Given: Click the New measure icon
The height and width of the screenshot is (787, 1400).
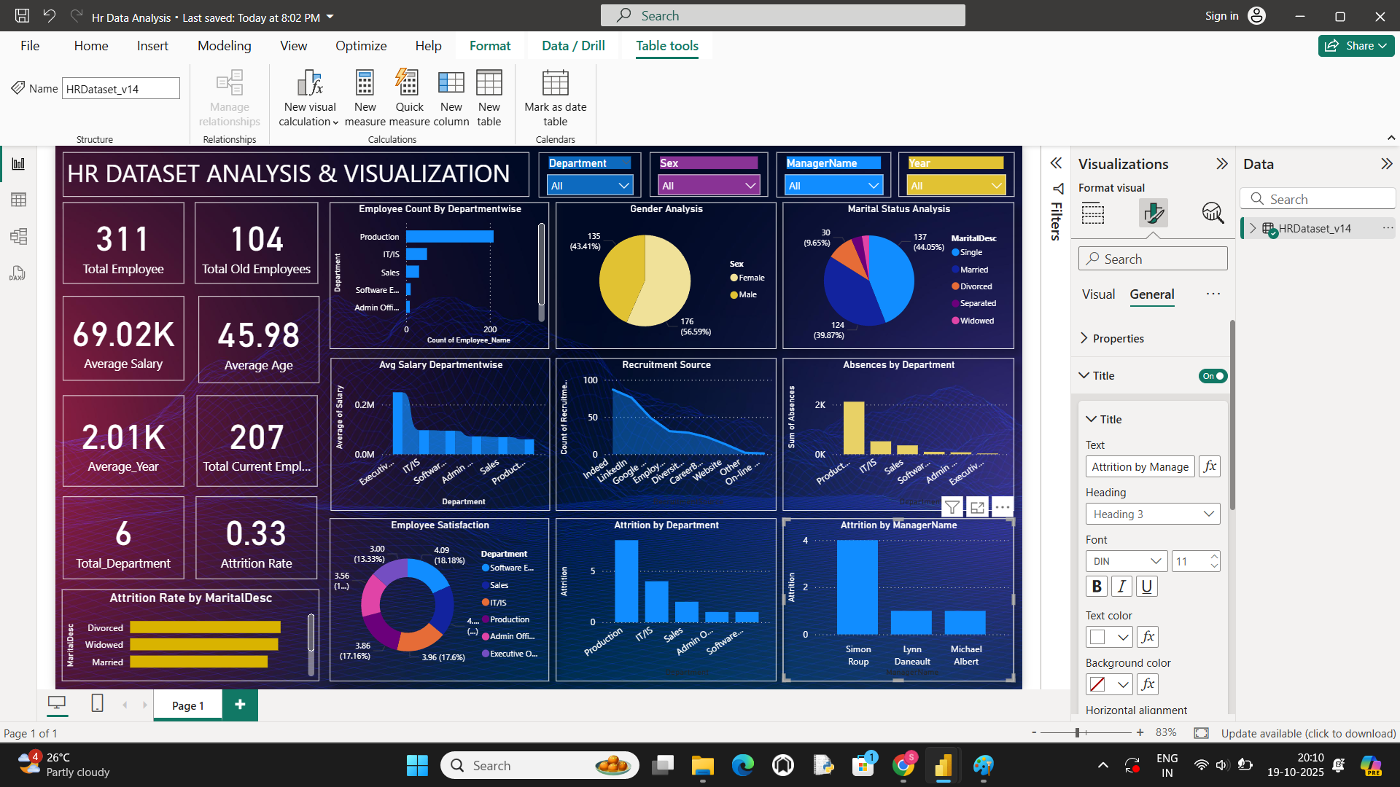Looking at the screenshot, I should [x=365, y=84].
